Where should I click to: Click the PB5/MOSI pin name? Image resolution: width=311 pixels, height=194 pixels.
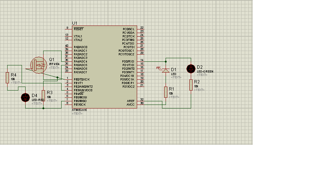point(80,97)
